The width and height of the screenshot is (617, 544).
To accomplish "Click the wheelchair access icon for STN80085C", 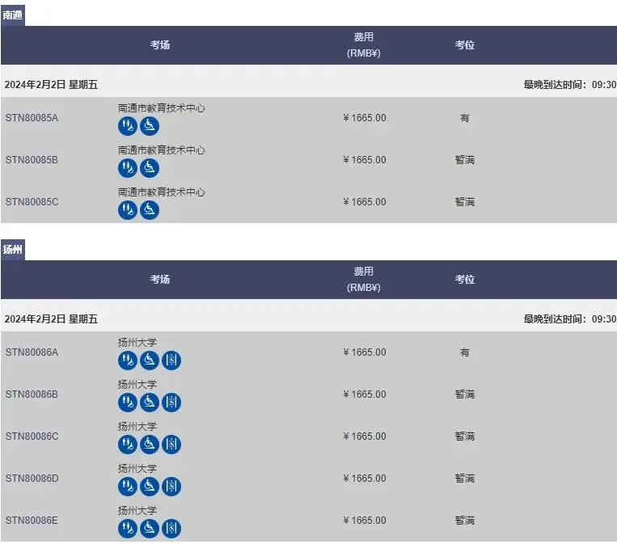I will (150, 210).
